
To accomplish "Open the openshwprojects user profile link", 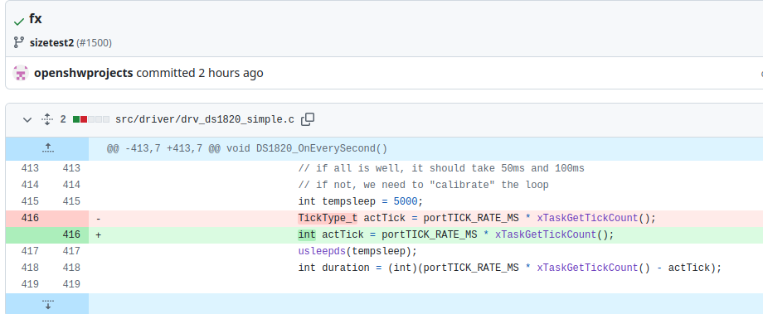I will 83,73.
